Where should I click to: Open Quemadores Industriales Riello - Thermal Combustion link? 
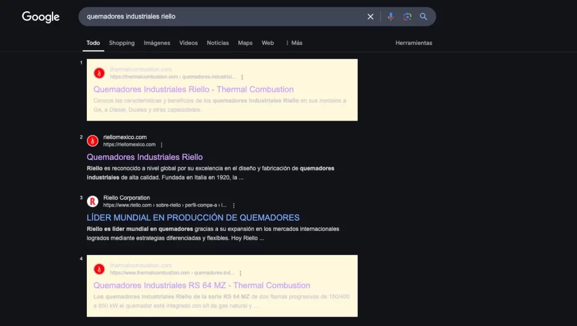point(193,90)
